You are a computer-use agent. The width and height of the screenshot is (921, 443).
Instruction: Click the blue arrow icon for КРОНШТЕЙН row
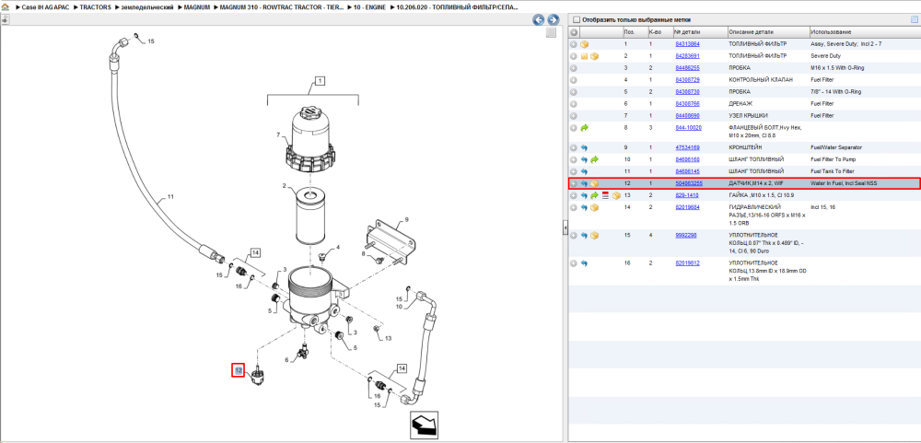pyautogui.click(x=585, y=147)
